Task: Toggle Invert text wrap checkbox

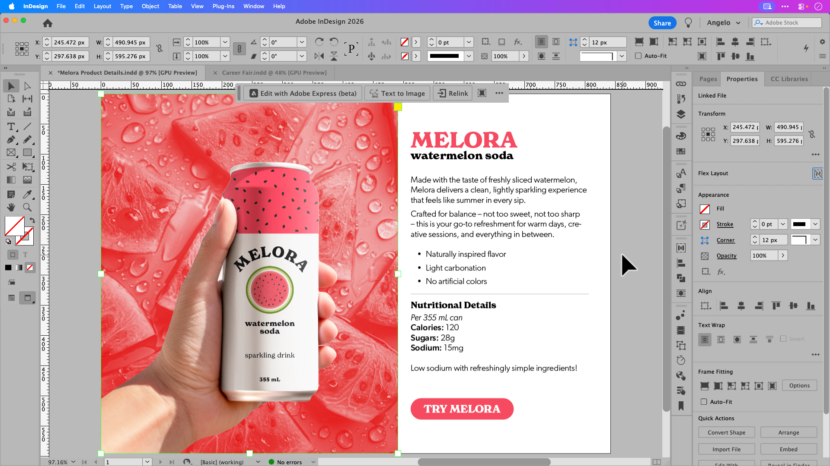Action: [783, 339]
